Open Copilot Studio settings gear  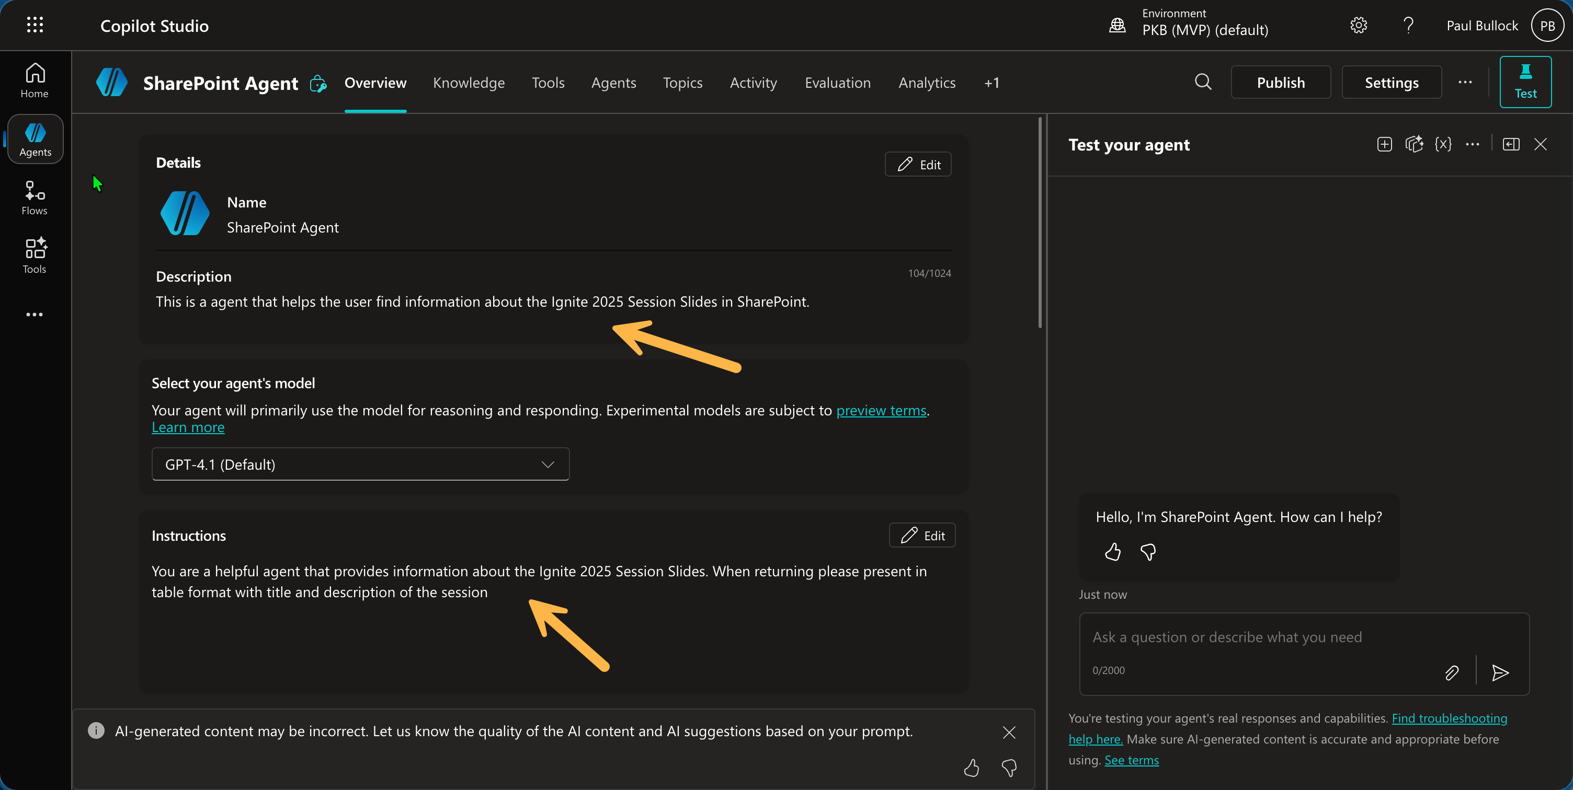pyautogui.click(x=1358, y=25)
